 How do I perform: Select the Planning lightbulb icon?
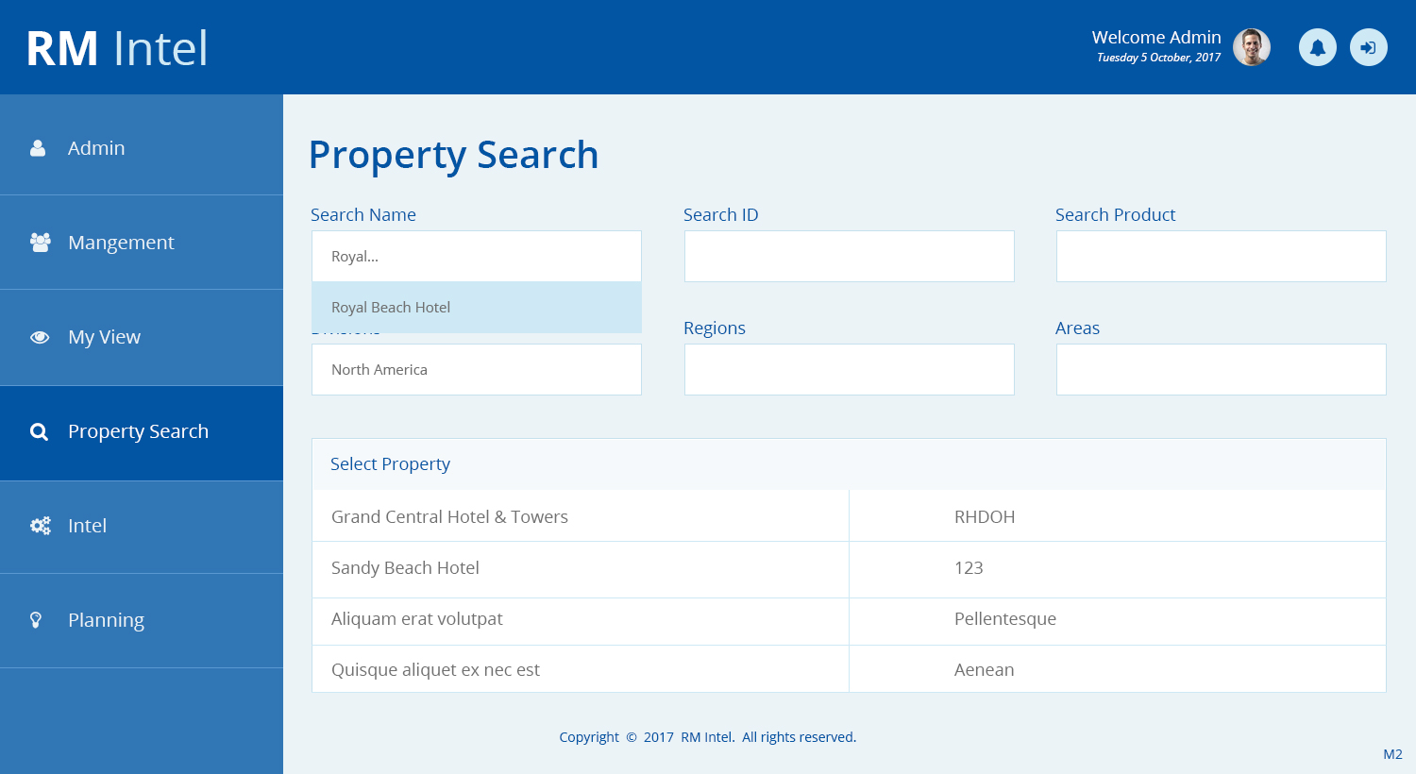[36, 619]
